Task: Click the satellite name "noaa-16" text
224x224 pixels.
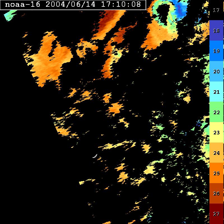Action: pyautogui.click(x=22, y=5)
